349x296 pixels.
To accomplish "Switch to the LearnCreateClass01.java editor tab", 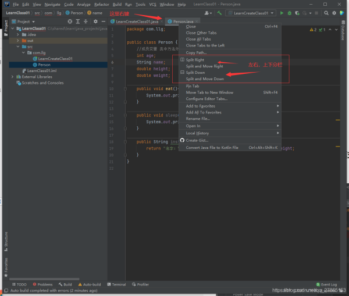I will pos(136,22).
